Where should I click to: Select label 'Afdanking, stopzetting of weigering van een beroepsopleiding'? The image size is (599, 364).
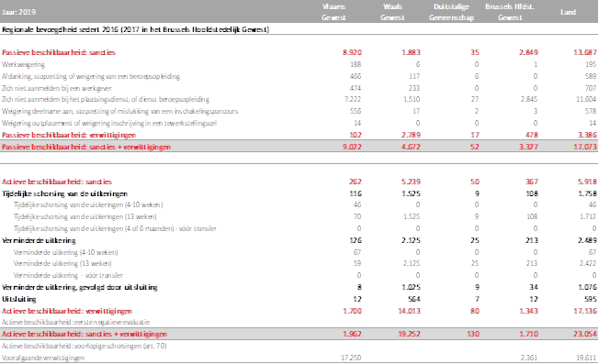coord(91,76)
